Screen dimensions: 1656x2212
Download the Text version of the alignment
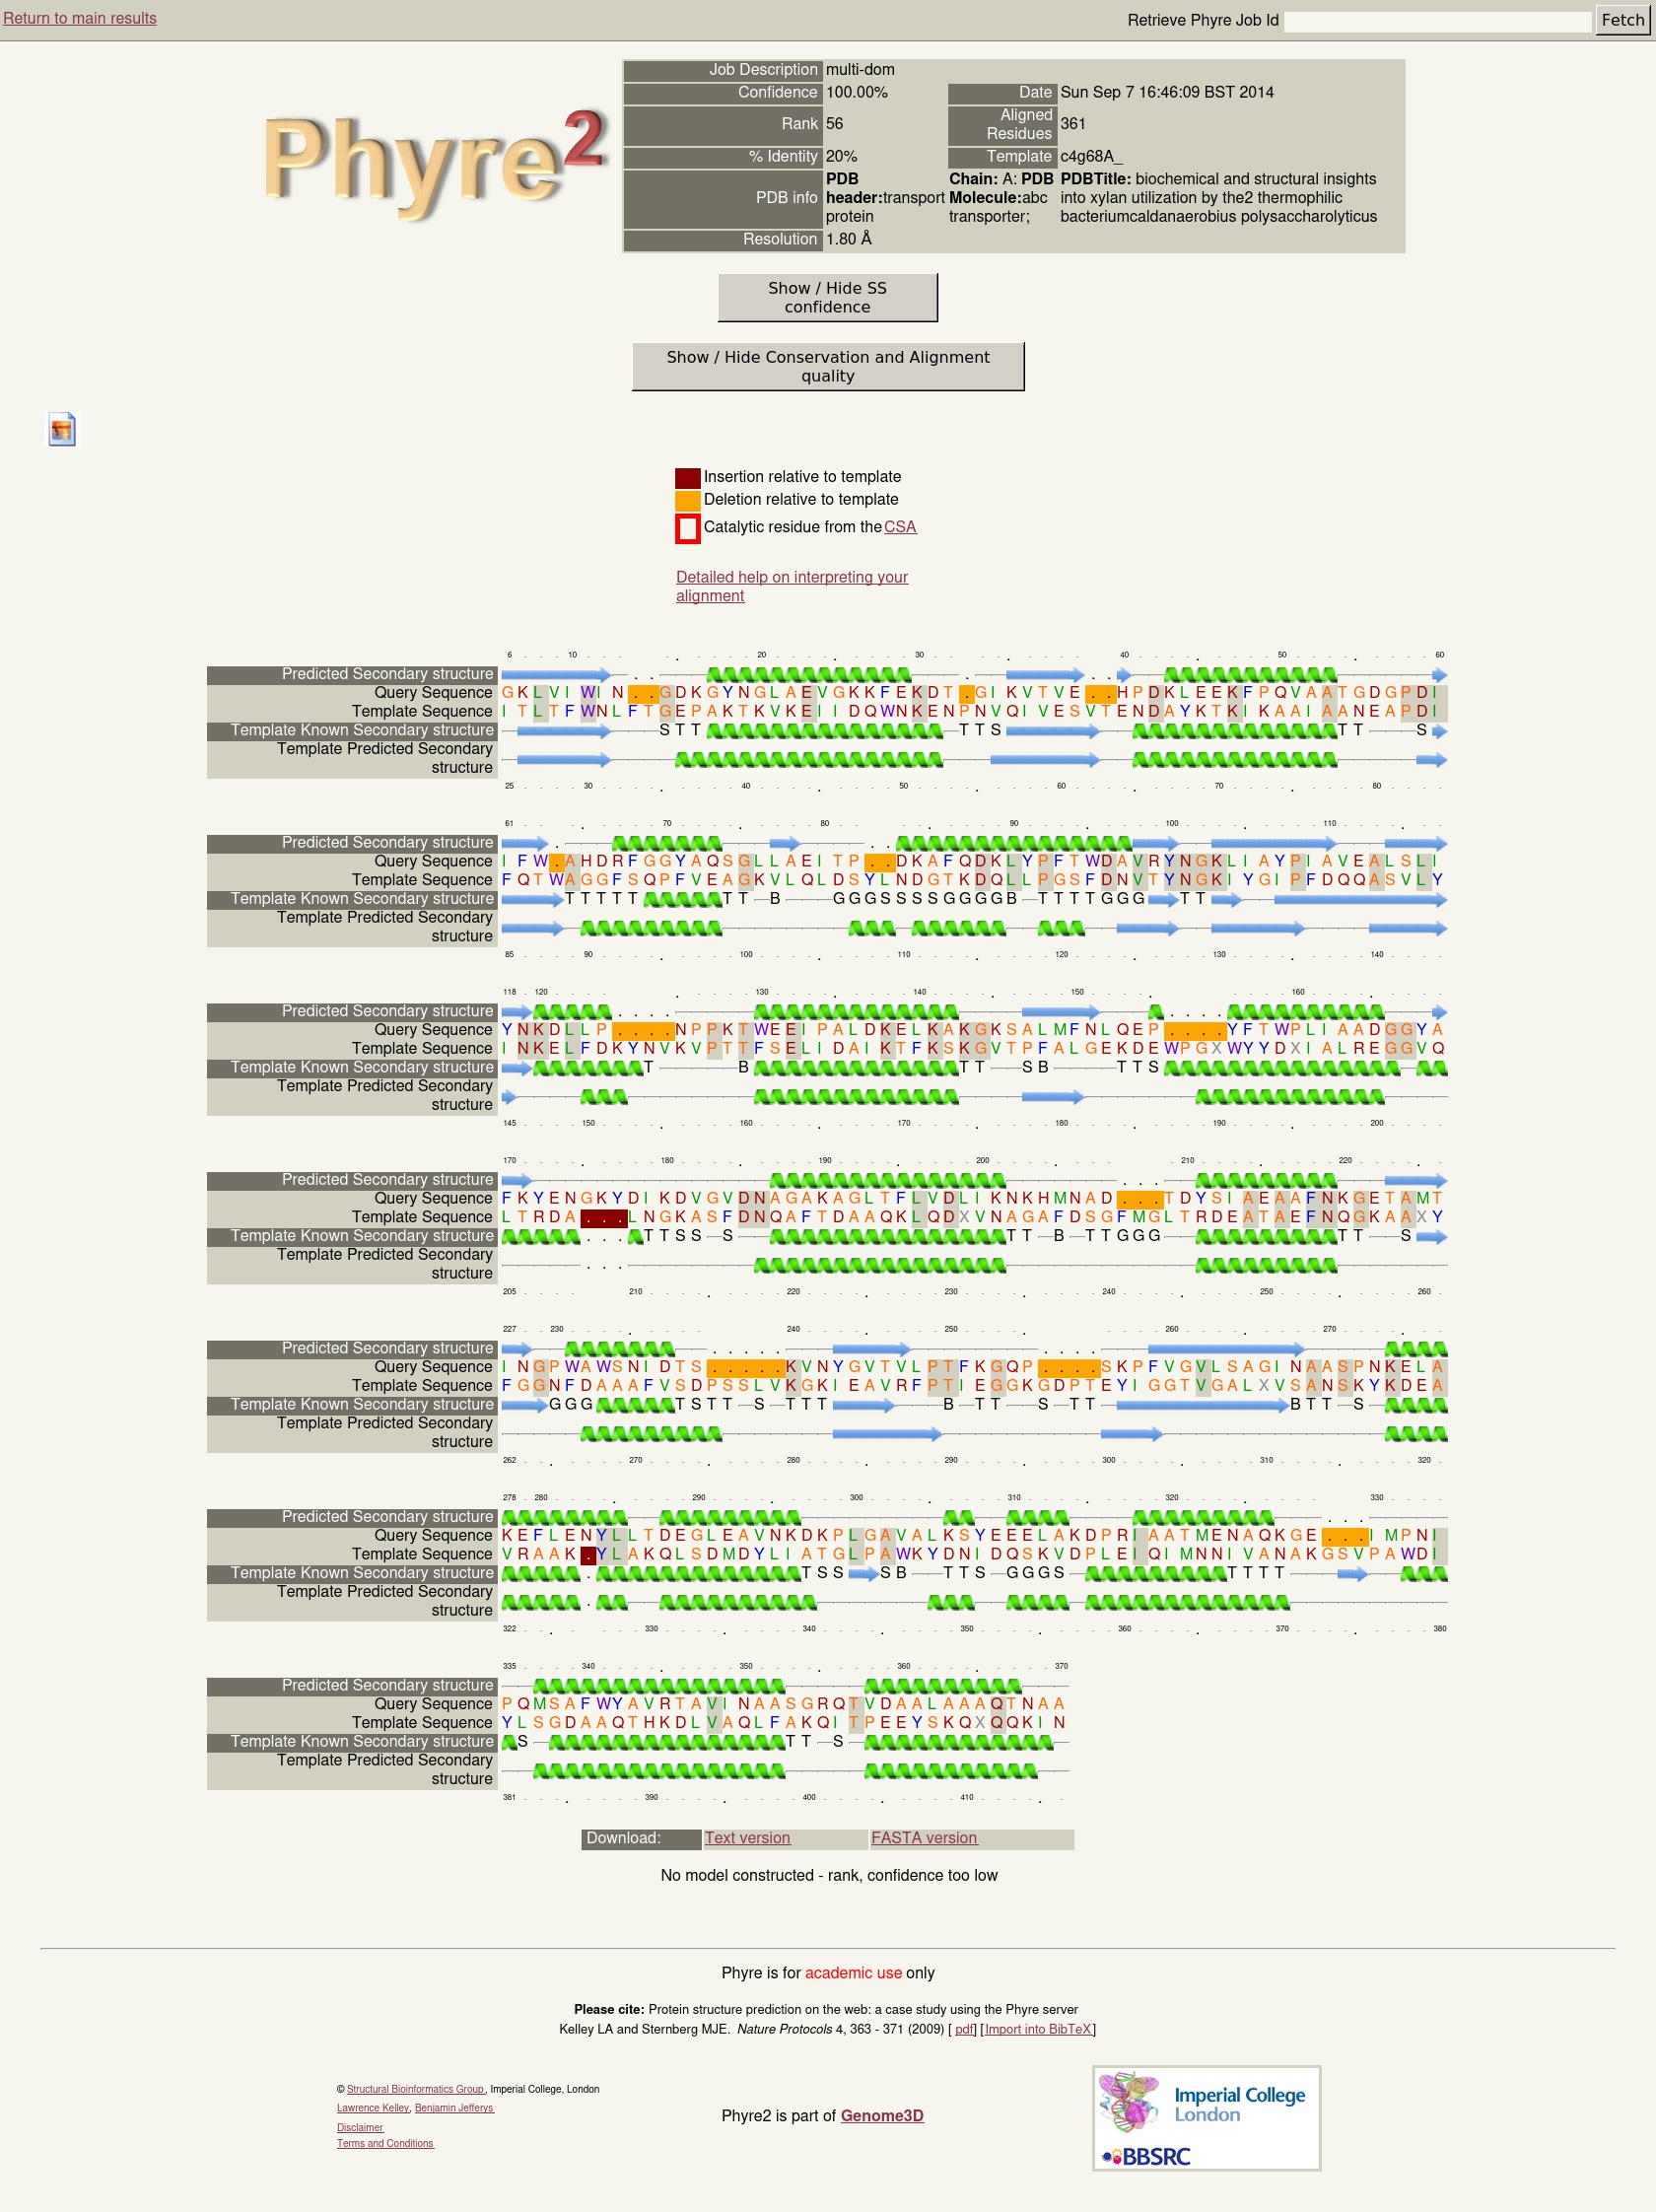pos(747,1838)
